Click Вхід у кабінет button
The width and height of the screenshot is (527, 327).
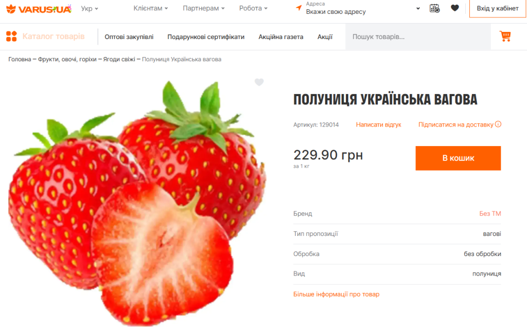pos(498,8)
